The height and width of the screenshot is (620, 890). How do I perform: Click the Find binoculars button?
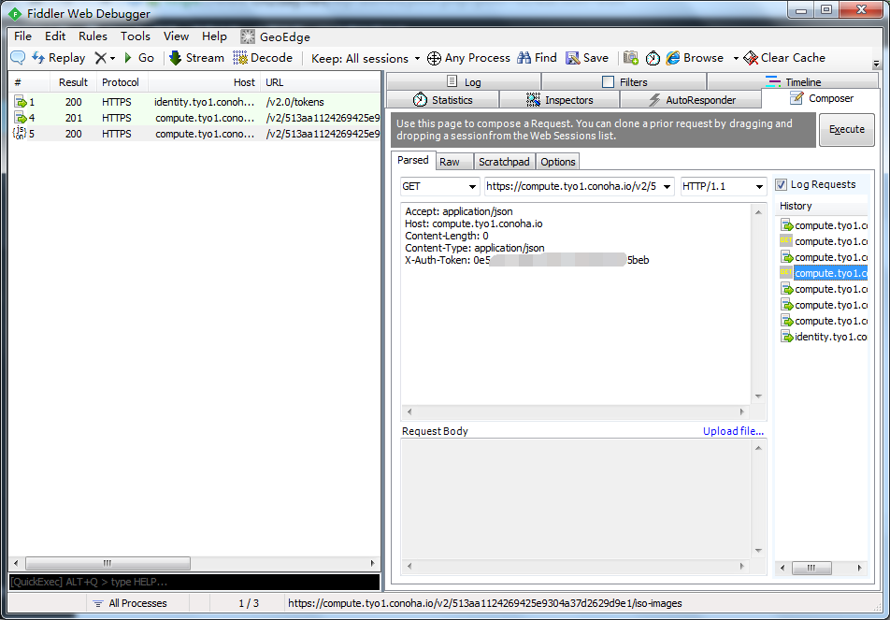tap(537, 58)
